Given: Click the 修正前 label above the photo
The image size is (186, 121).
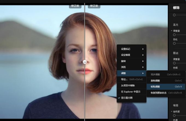Looking at the screenshot, I should coord(75,6).
